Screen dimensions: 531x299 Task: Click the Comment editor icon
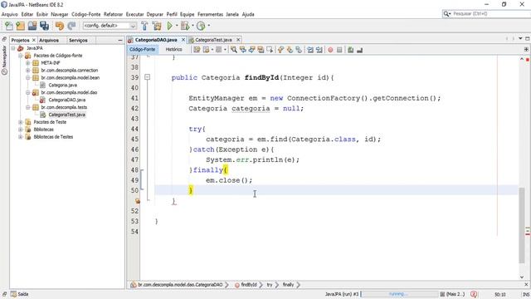click(x=350, y=50)
